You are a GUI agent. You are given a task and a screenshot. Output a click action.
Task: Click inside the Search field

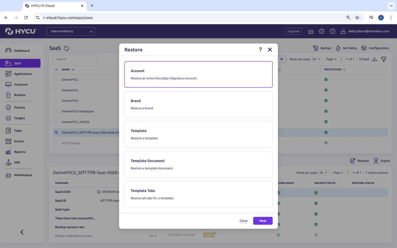pyautogui.click(x=75, y=59)
